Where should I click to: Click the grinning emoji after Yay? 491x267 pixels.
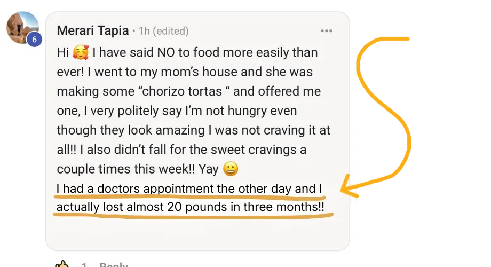pyautogui.click(x=231, y=169)
